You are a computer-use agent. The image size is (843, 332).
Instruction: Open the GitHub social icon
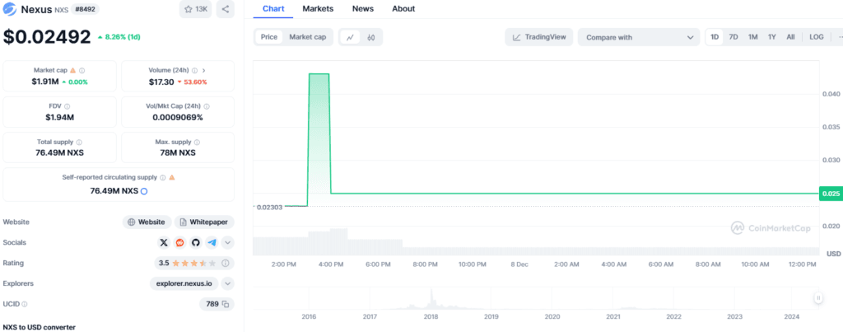[196, 243]
